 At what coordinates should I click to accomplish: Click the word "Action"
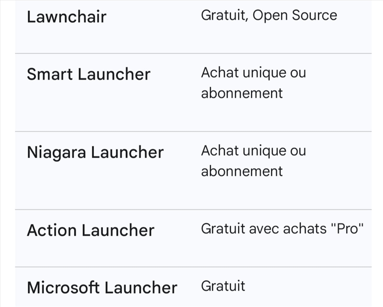(x=52, y=230)
